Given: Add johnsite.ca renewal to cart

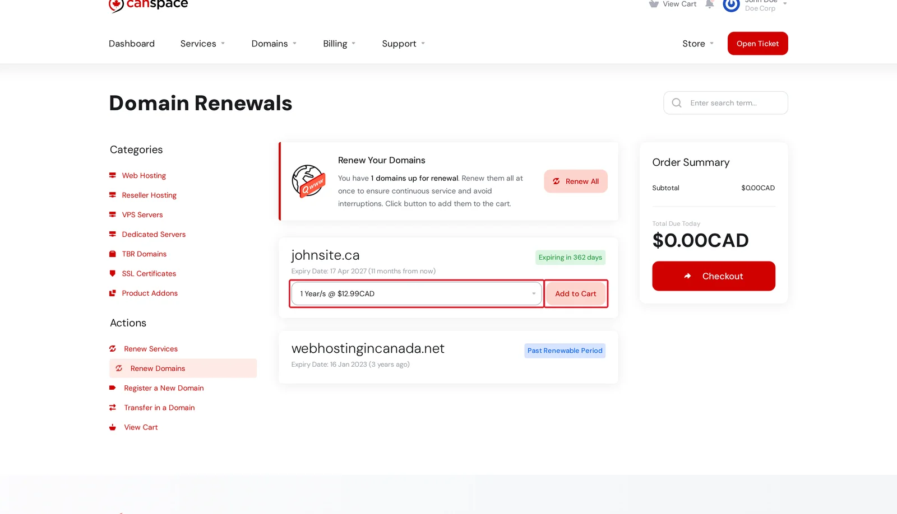Looking at the screenshot, I should pos(576,293).
